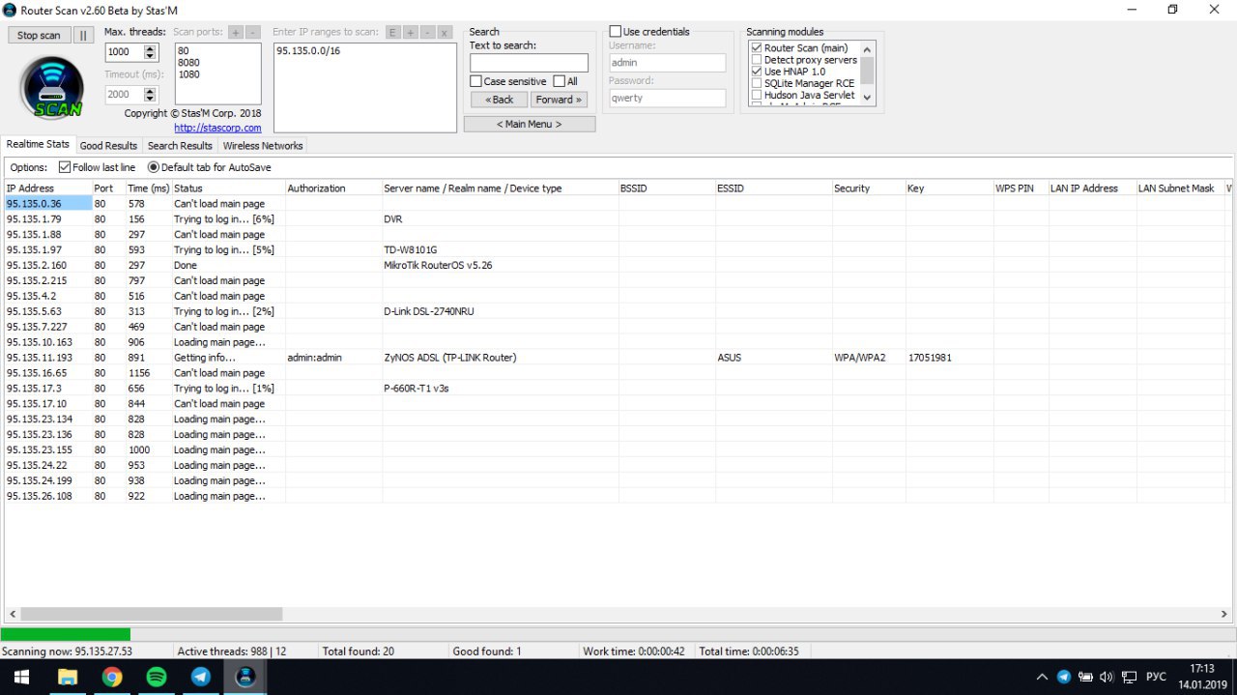1237x695 pixels.
Task: Click the Forward » search button
Action: [559, 100]
